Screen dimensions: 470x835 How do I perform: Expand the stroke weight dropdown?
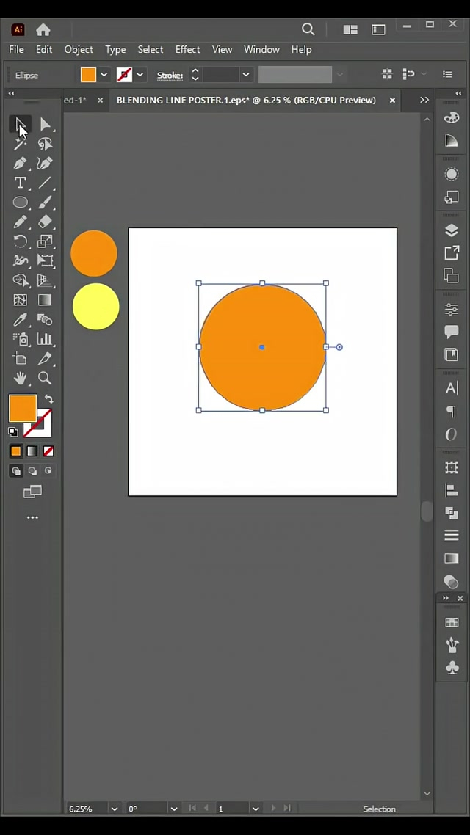pyautogui.click(x=246, y=75)
